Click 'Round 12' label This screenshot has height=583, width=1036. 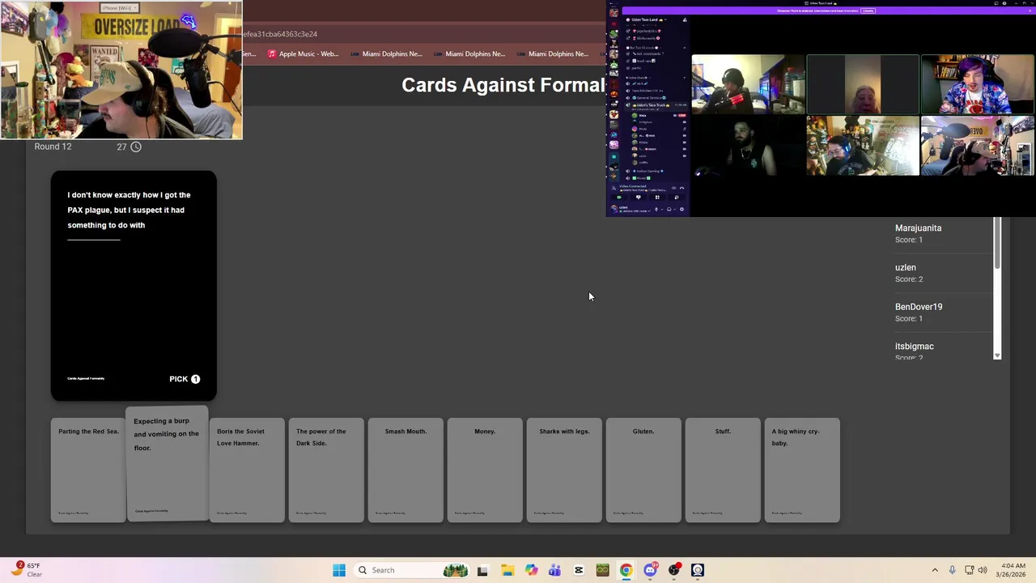[x=53, y=147]
